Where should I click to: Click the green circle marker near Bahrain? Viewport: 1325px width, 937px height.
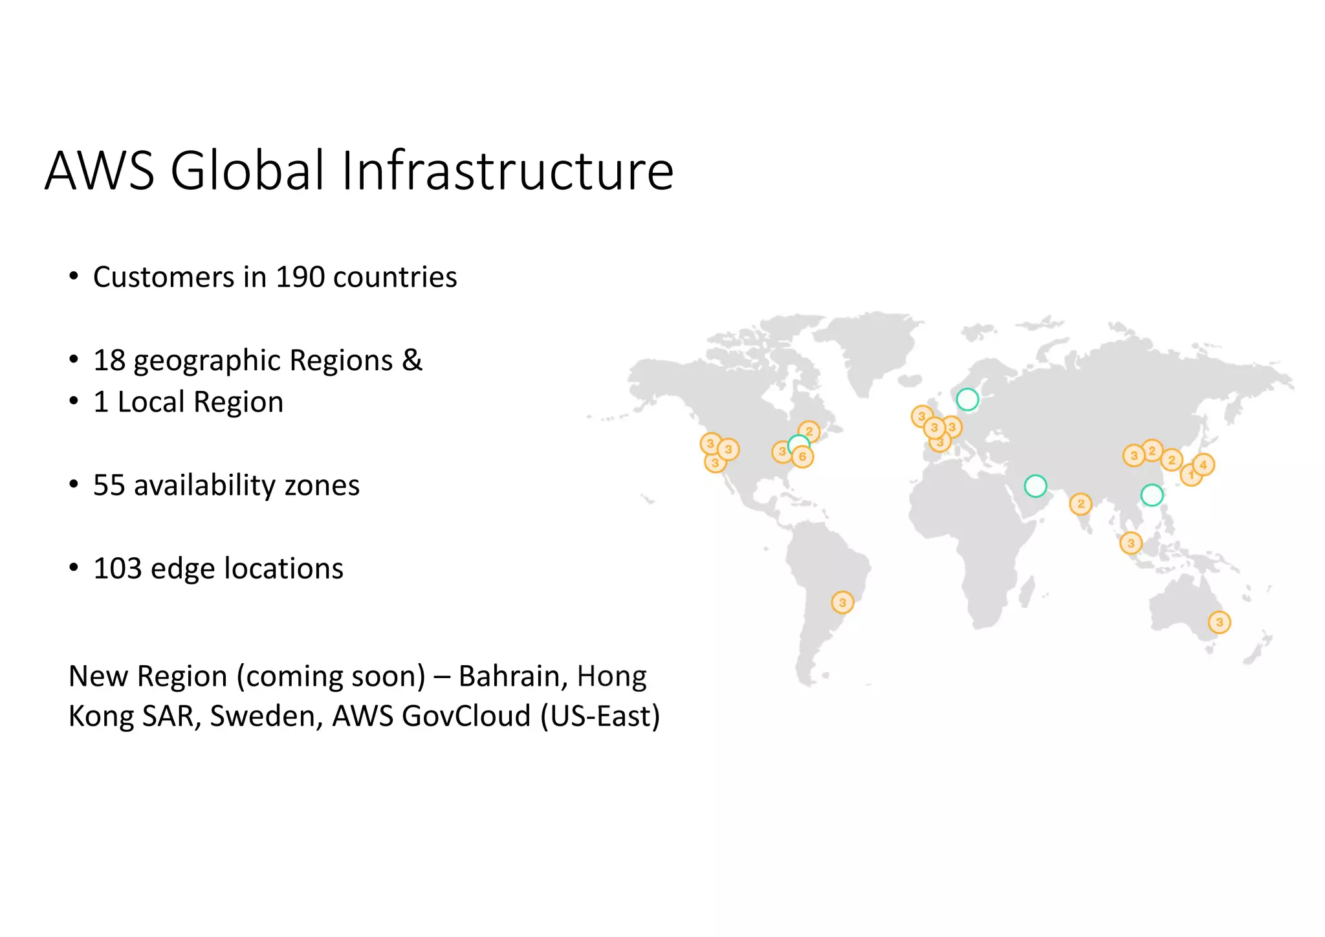(x=1035, y=485)
